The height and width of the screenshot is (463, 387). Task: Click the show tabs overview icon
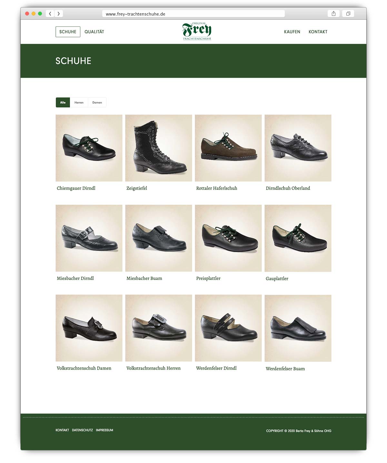point(348,14)
